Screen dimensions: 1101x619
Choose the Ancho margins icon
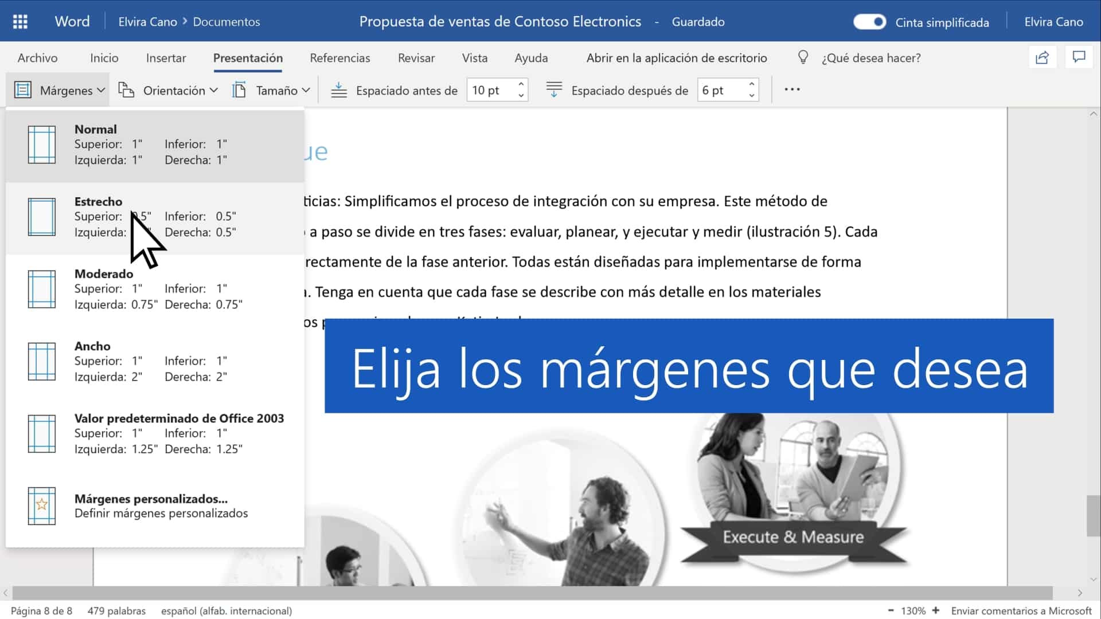tap(42, 362)
